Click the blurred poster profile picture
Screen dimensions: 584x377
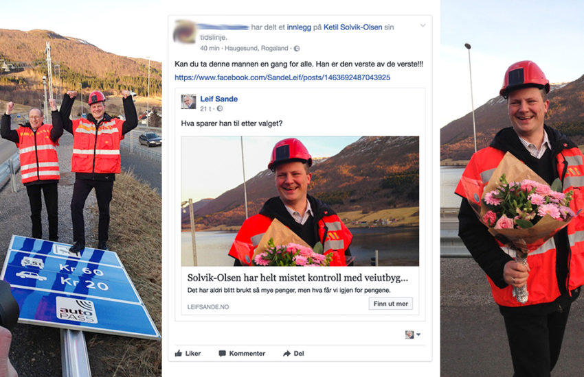pos(185,32)
